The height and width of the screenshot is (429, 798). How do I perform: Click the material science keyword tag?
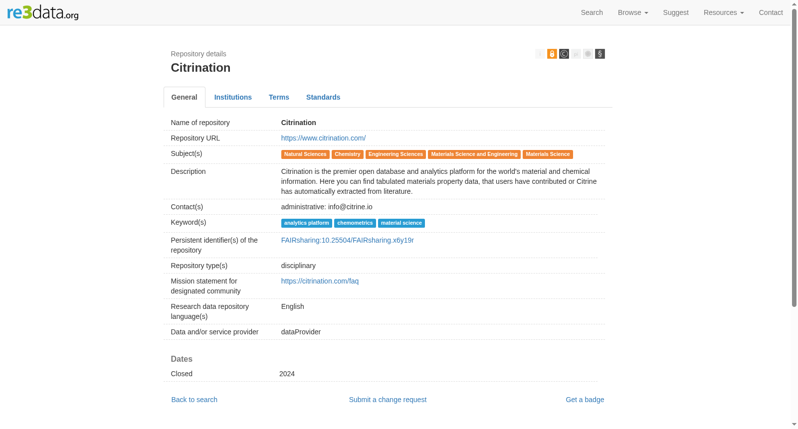click(401, 223)
